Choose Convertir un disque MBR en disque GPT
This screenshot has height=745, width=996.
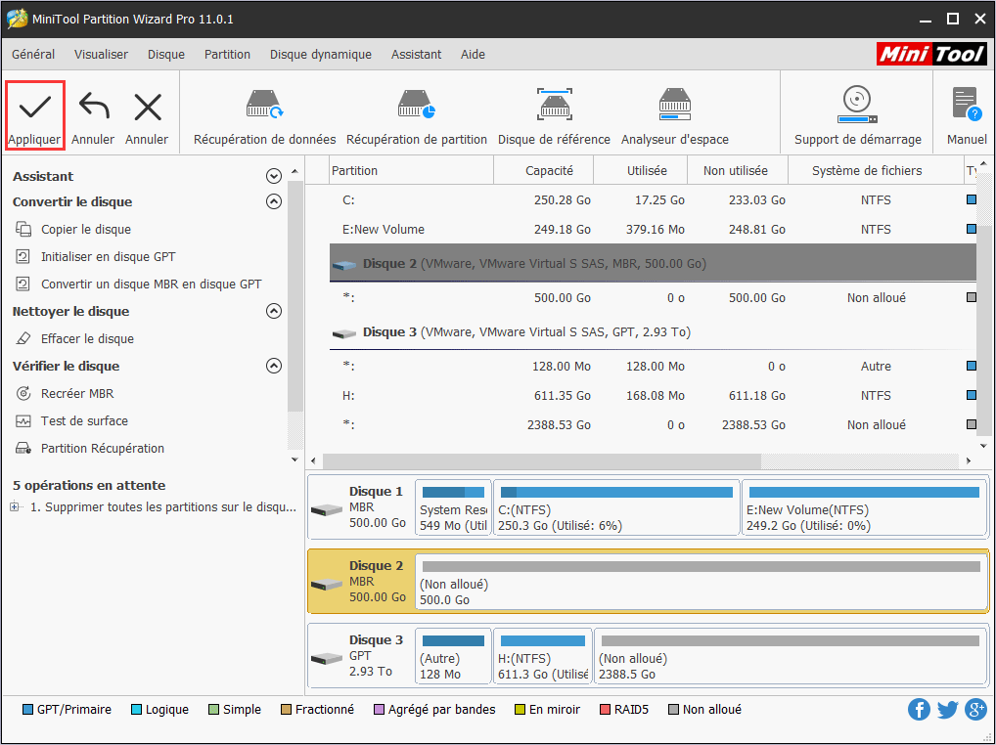tap(152, 284)
